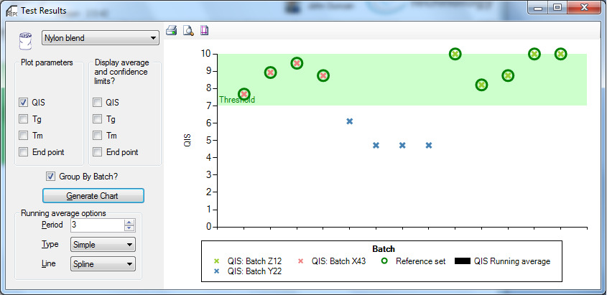The width and height of the screenshot is (607, 295).
Task: Click QIS Batch X43 legend marker
Action: coord(302,261)
